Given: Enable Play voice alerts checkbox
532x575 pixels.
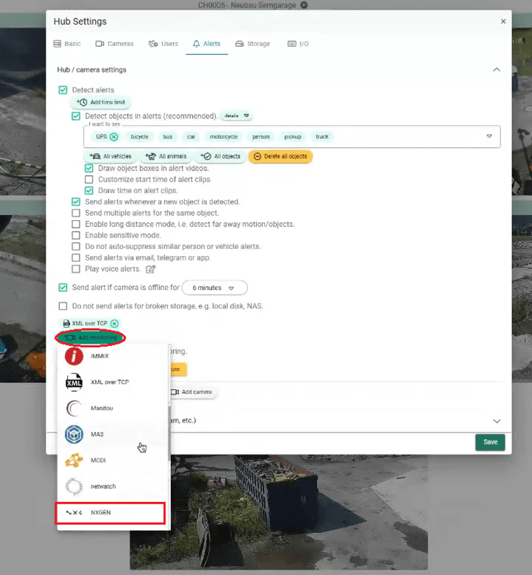Looking at the screenshot, I should 76,269.
